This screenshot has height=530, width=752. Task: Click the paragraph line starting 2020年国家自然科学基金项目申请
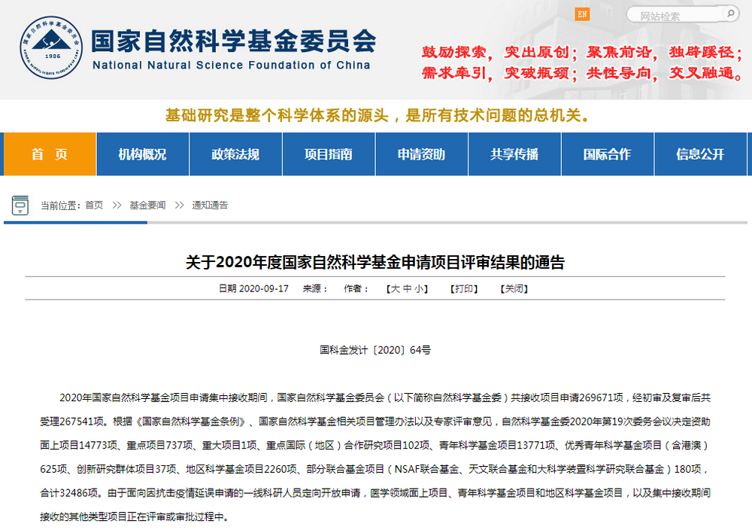385,398
